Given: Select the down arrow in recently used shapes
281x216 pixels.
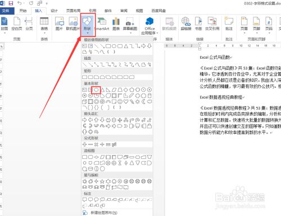Looking at the screenshot, I should pyautogui.click(x=149, y=46).
